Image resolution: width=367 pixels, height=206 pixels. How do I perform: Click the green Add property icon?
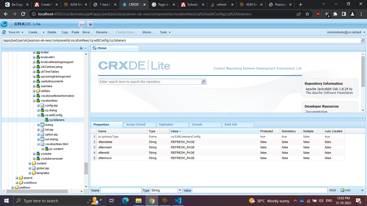click(x=342, y=190)
